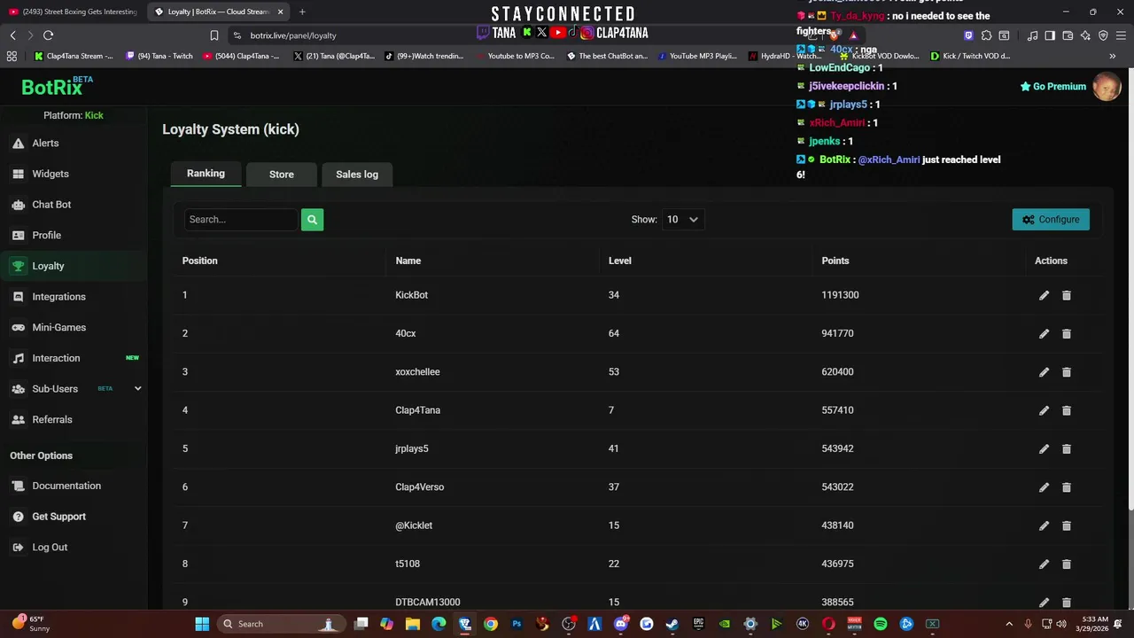Delete the KickBot ranking entry

click(x=1067, y=295)
